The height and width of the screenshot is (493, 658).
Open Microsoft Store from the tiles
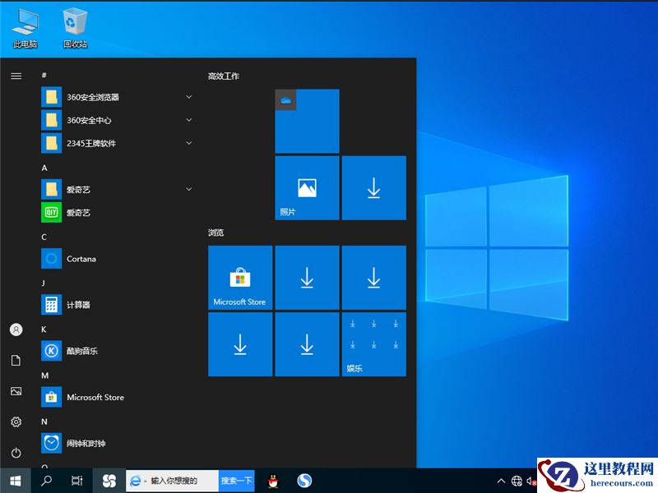pyautogui.click(x=239, y=278)
